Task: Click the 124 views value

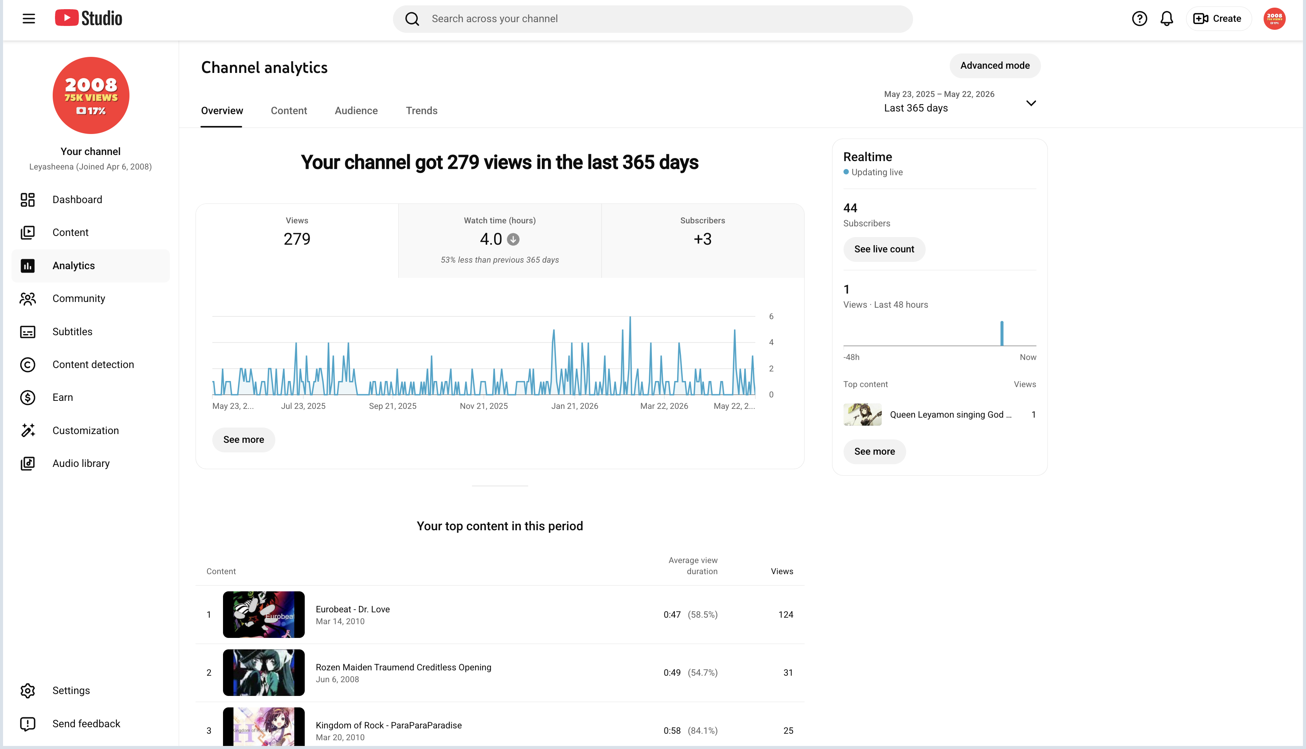Action: pos(786,615)
